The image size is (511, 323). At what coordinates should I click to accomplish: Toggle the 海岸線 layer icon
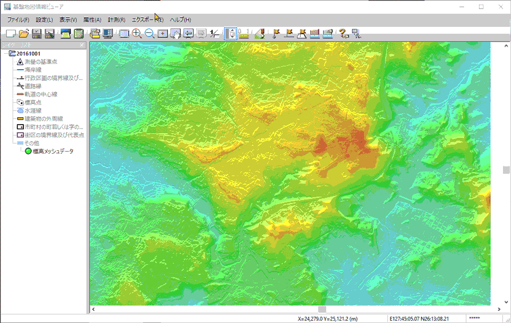click(20, 70)
